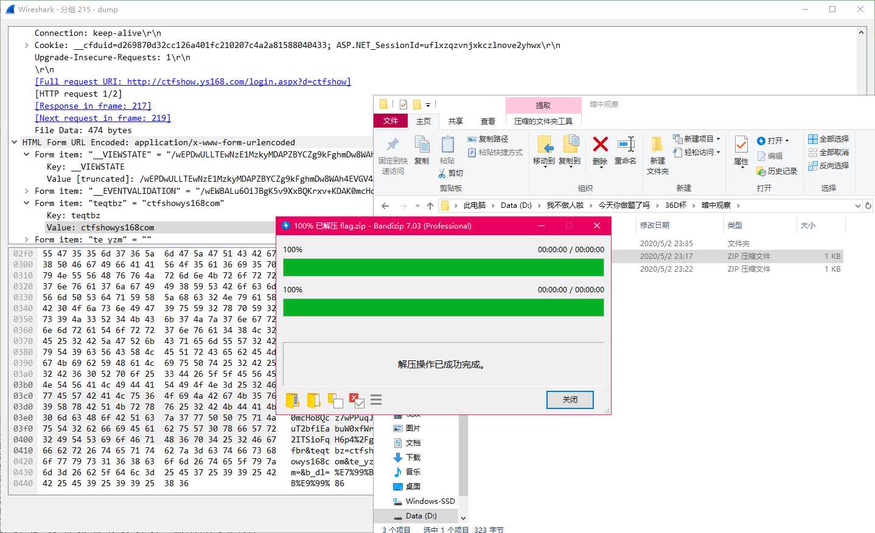Expand the __EVENTVALIDATION form item
This screenshot has width=875, height=533.
26,191
